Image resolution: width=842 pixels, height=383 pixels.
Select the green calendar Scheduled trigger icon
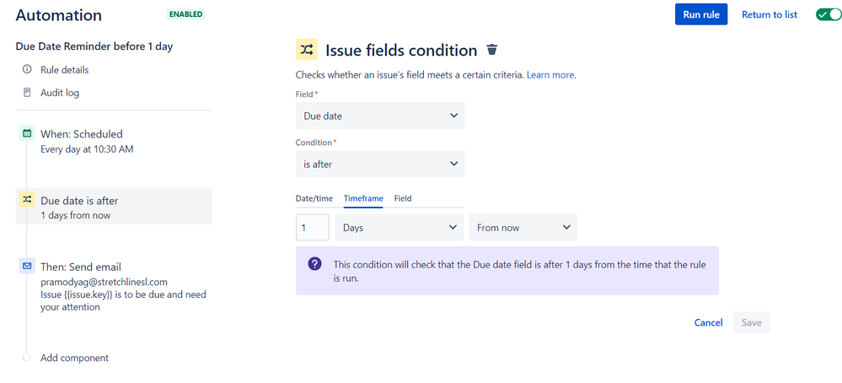click(x=27, y=133)
